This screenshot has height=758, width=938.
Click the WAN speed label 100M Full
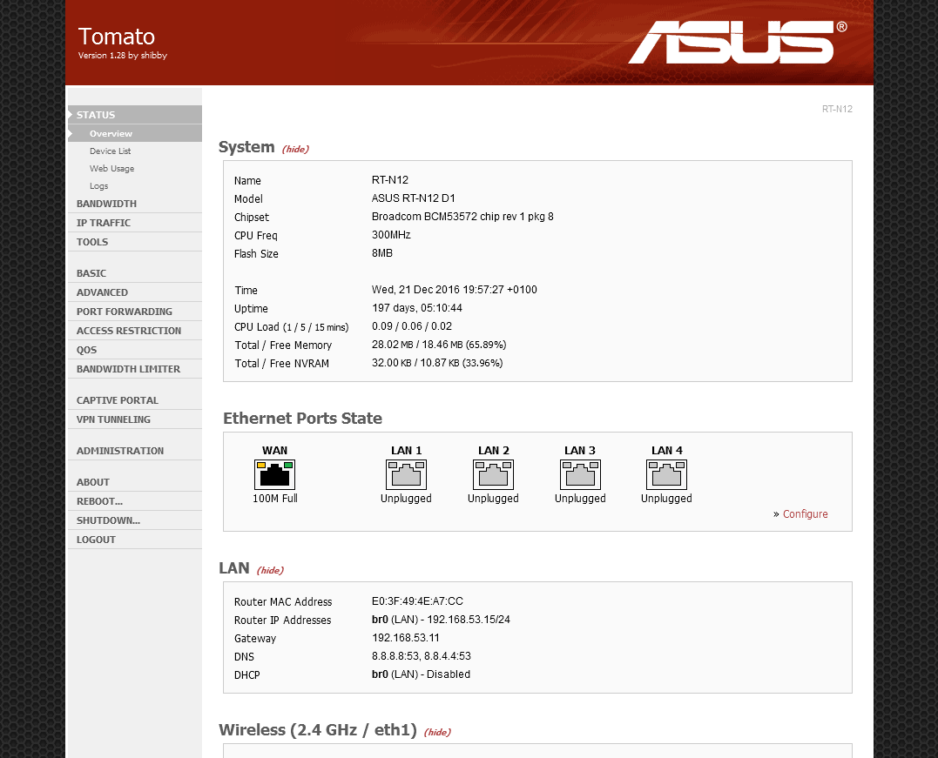[274, 499]
